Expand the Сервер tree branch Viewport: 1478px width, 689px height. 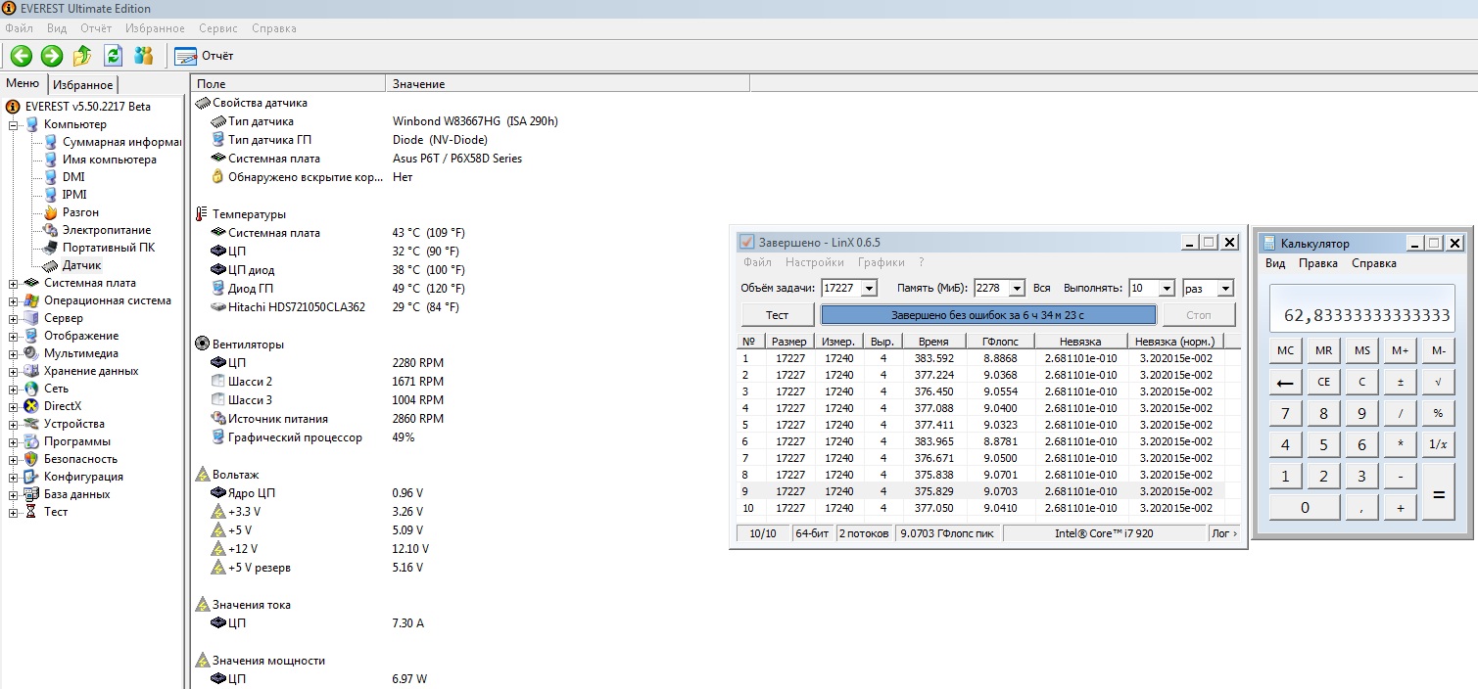(14, 319)
